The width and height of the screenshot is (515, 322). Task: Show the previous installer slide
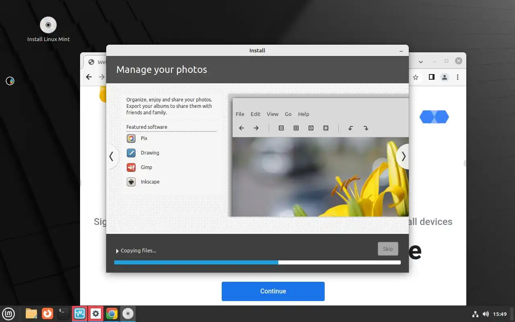[111, 157]
